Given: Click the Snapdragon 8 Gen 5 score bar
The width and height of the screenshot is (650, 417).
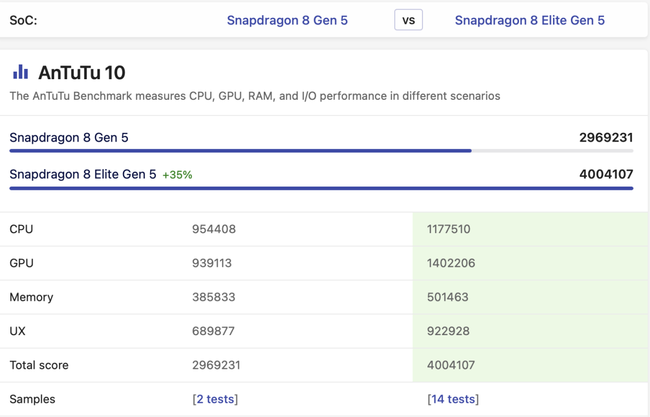Looking at the screenshot, I should pyautogui.click(x=240, y=151).
